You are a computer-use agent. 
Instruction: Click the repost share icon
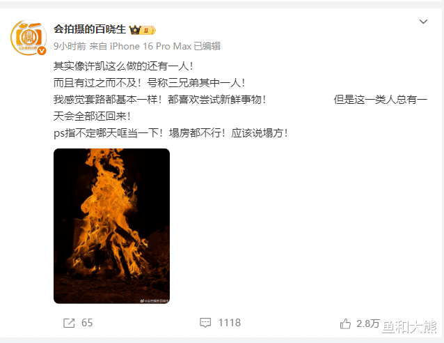69,323
